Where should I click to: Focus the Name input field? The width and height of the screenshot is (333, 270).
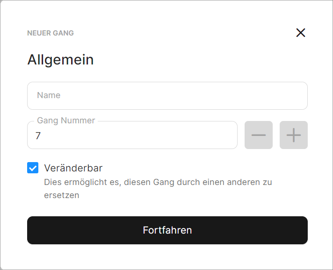point(167,96)
